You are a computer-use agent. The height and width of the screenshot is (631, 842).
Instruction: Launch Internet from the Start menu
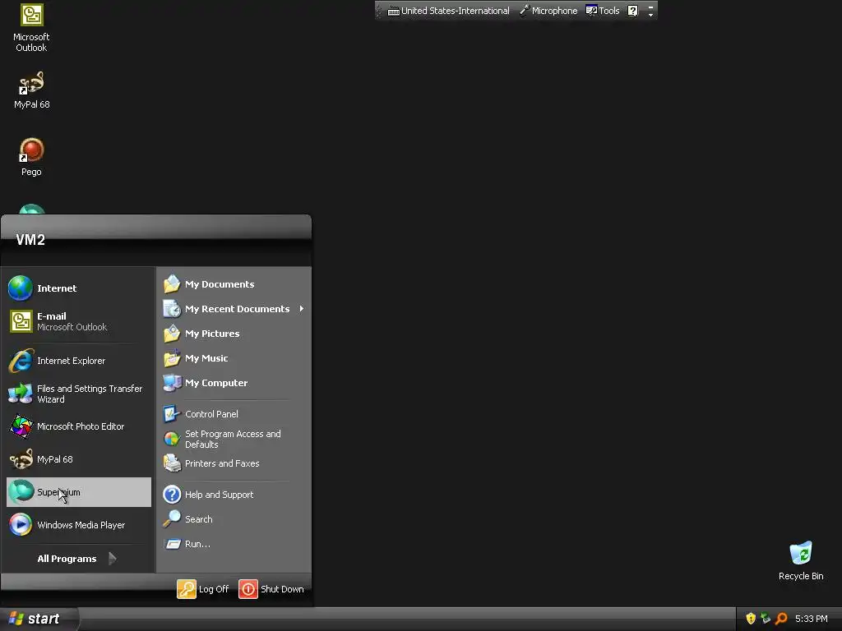(x=79, y=288)
